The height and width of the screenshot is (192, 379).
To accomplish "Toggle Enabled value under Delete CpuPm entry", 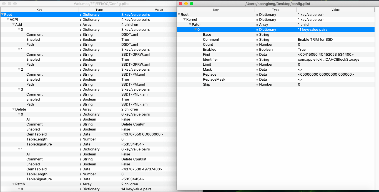I will (126, 129).
